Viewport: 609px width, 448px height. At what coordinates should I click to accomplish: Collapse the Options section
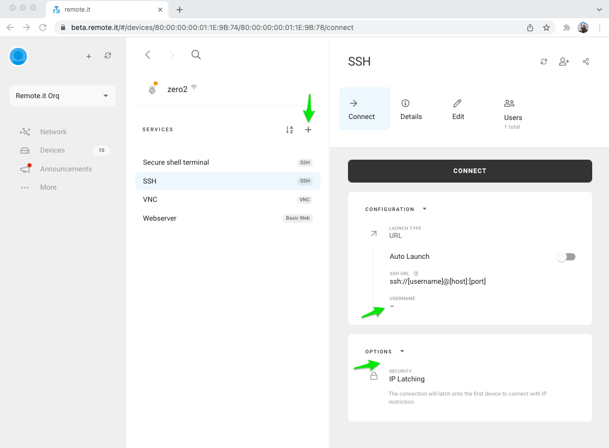[x=385, y=352]
